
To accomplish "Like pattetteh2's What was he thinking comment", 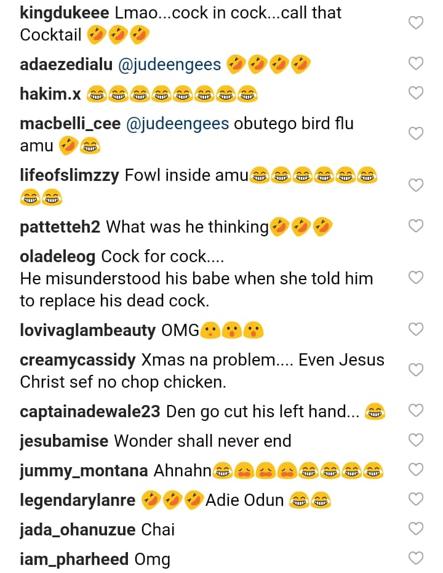I will tap(417, 226).
